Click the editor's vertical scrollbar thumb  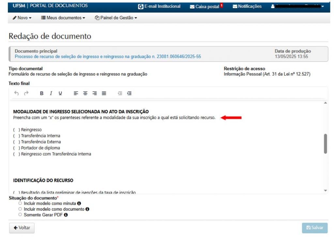[x=325, y=143]
